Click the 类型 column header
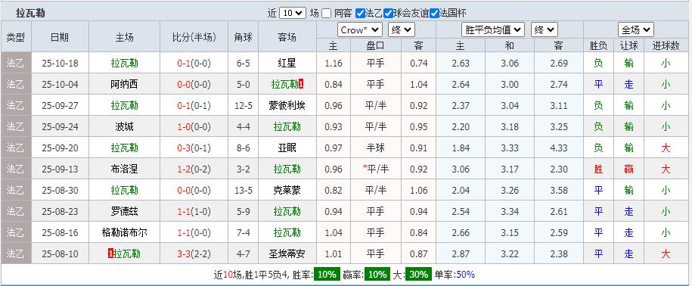692x286 pixels. click(16, 37)
